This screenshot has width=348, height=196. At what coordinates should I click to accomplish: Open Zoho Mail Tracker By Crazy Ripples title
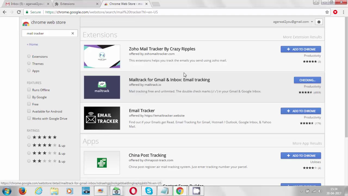click(162, 49)
